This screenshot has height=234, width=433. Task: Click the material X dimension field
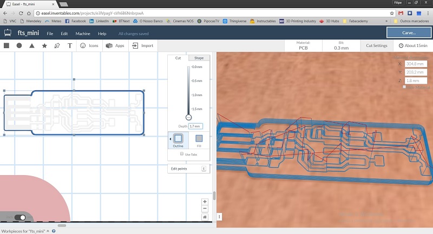416,64
